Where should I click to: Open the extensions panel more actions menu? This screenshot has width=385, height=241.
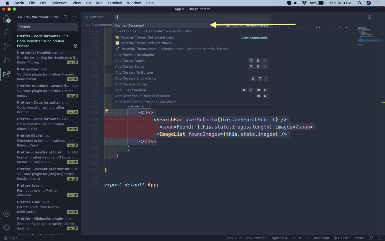pos(74,17)
